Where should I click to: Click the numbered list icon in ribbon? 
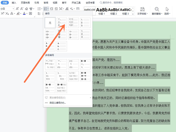45,9
